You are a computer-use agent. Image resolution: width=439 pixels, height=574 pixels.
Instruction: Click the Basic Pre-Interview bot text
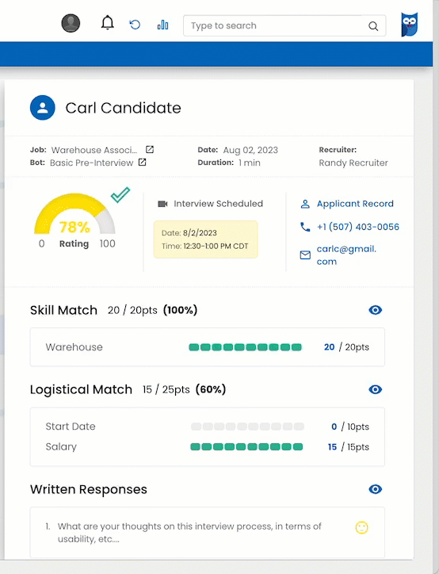(x=91, y=163)
